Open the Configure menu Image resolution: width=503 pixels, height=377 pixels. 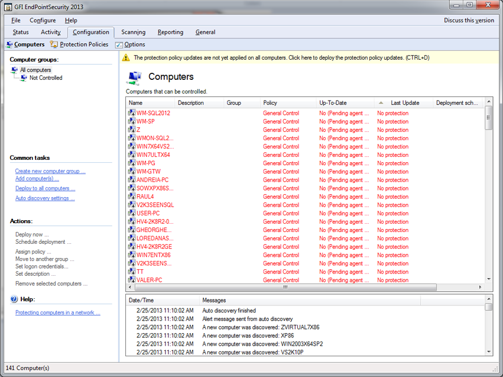tap(43, 20)
